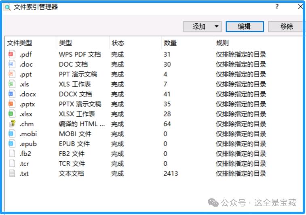Image resolution: width=306 pixels, height=215 pixels.
Task: Click the .xls file type icon
Action: click(x=12, y=84)
